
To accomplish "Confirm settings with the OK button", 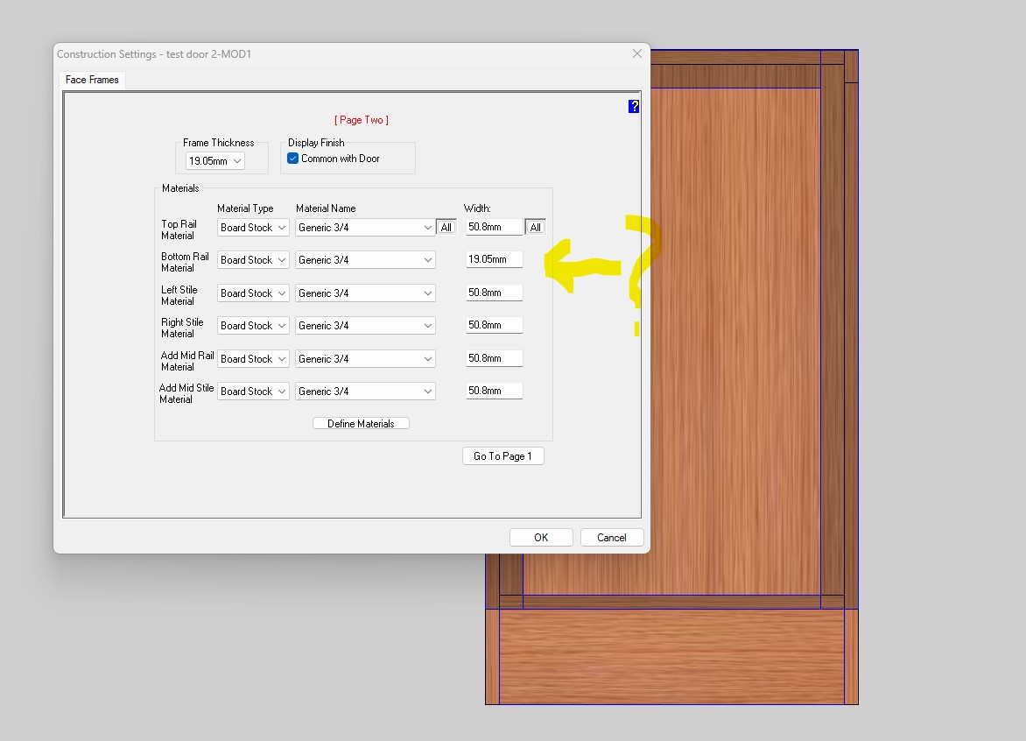I will click(x=541, y=538).
